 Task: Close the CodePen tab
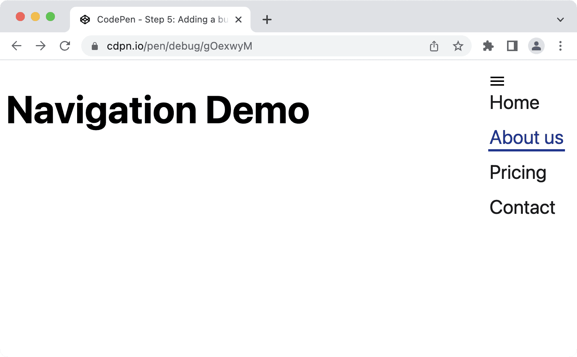[238, 20]
